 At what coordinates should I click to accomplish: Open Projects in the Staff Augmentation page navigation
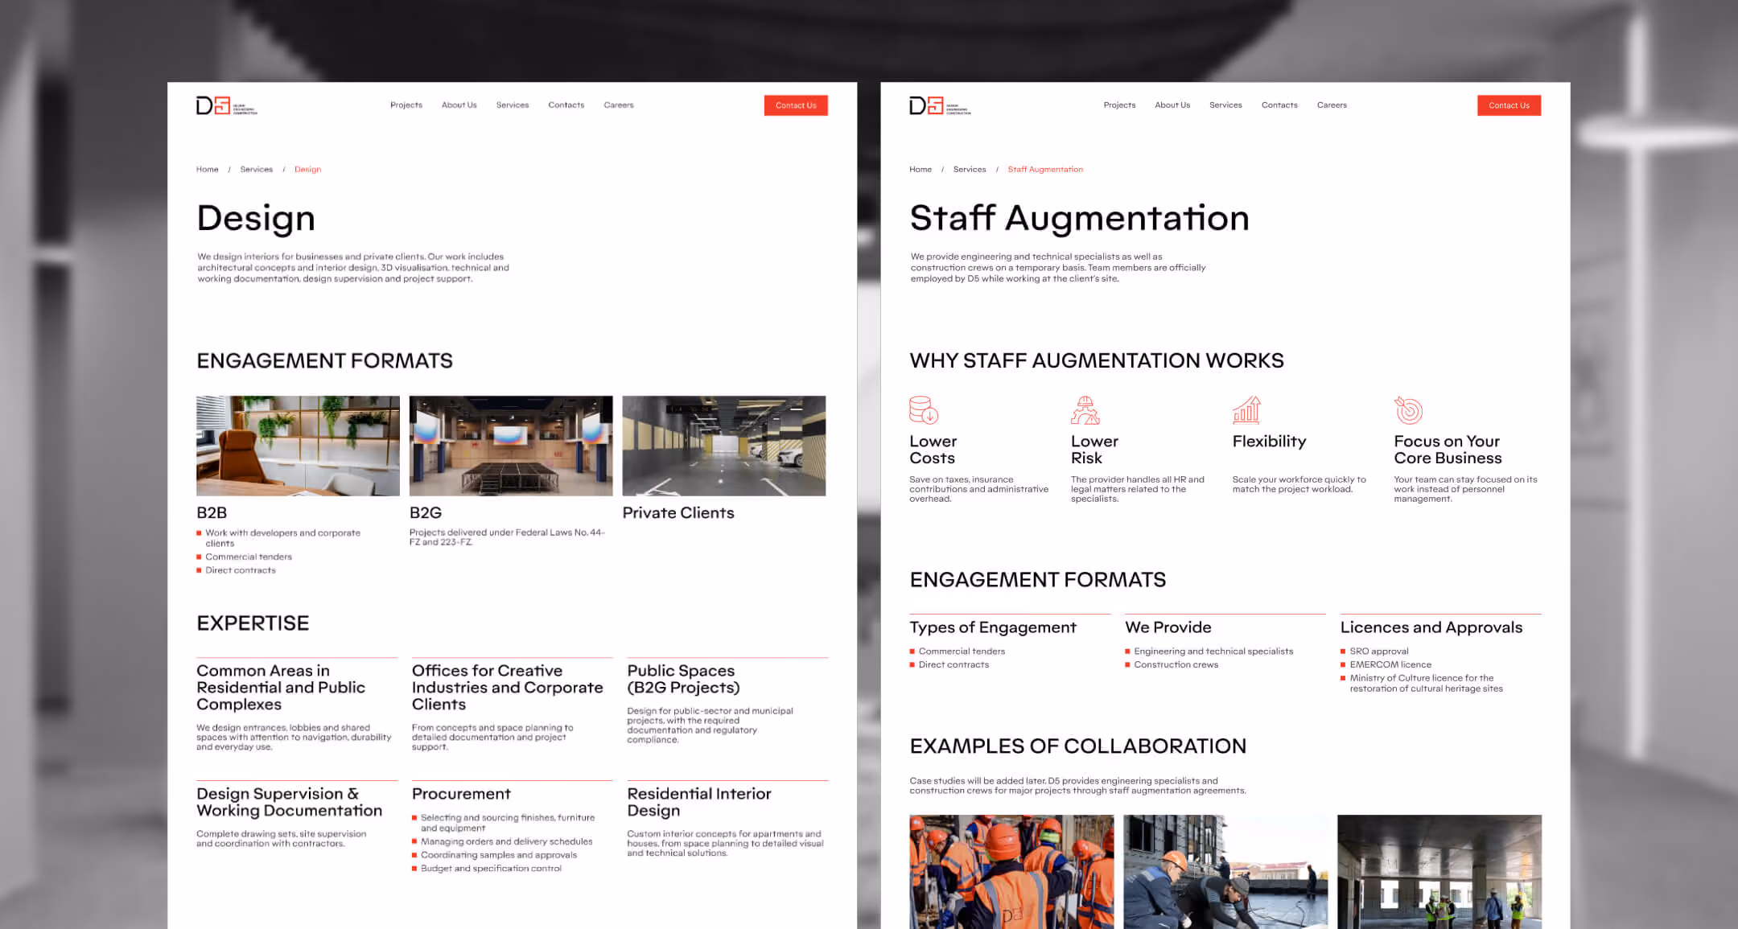click(1119, 105)
